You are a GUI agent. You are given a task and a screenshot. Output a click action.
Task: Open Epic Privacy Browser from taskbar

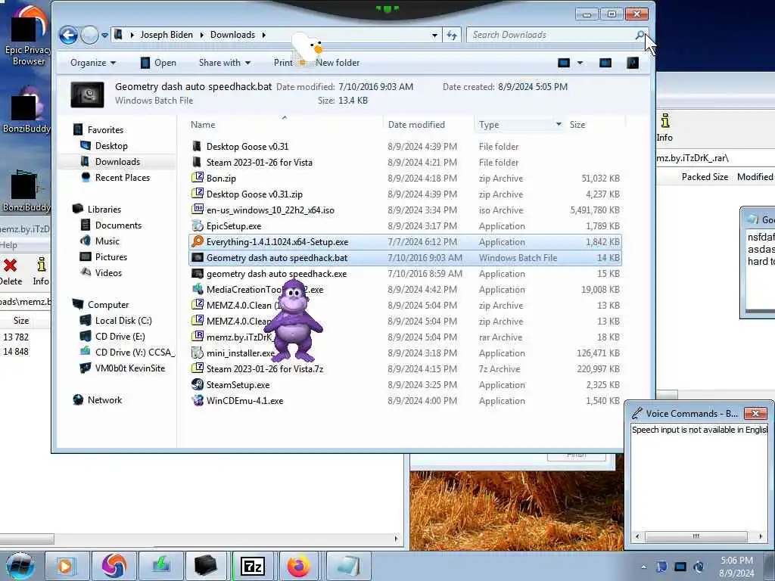pyautogui.click(x=114, y=566)
